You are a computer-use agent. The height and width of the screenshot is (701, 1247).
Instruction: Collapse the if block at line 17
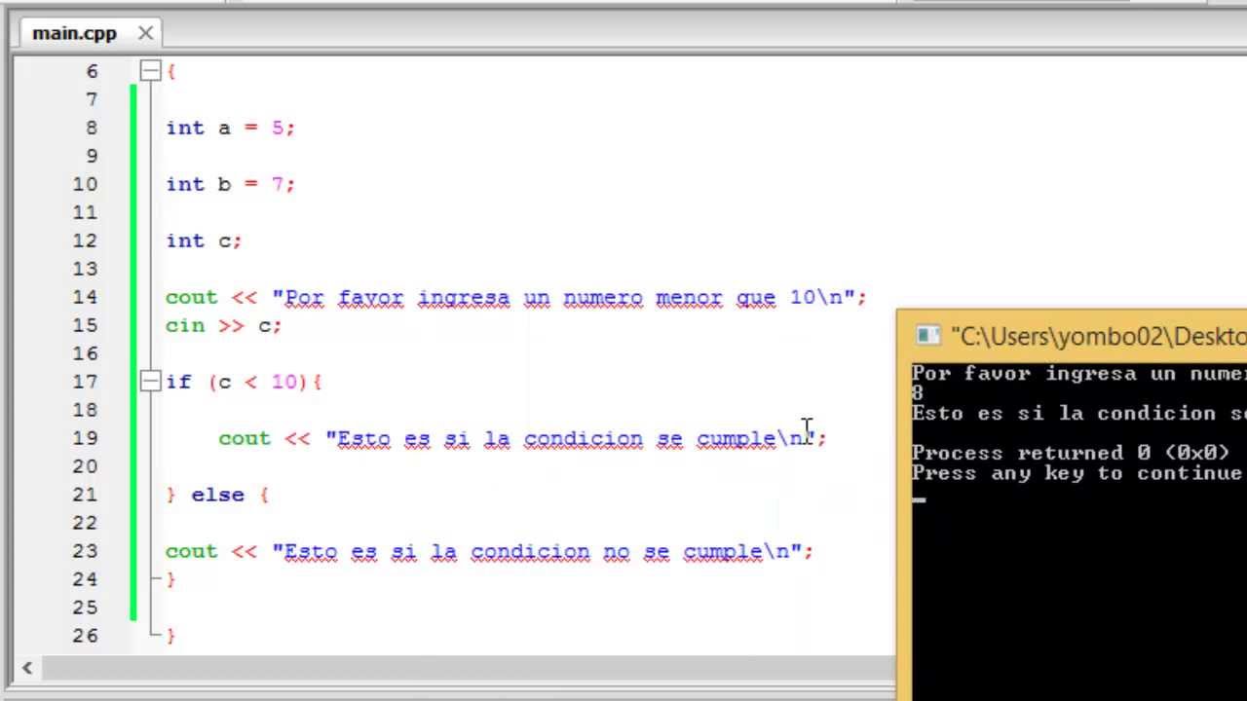150,382
